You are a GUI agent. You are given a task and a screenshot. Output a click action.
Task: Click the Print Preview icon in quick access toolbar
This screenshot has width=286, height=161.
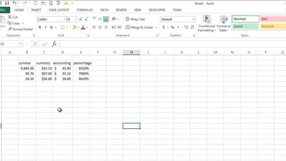51,3
